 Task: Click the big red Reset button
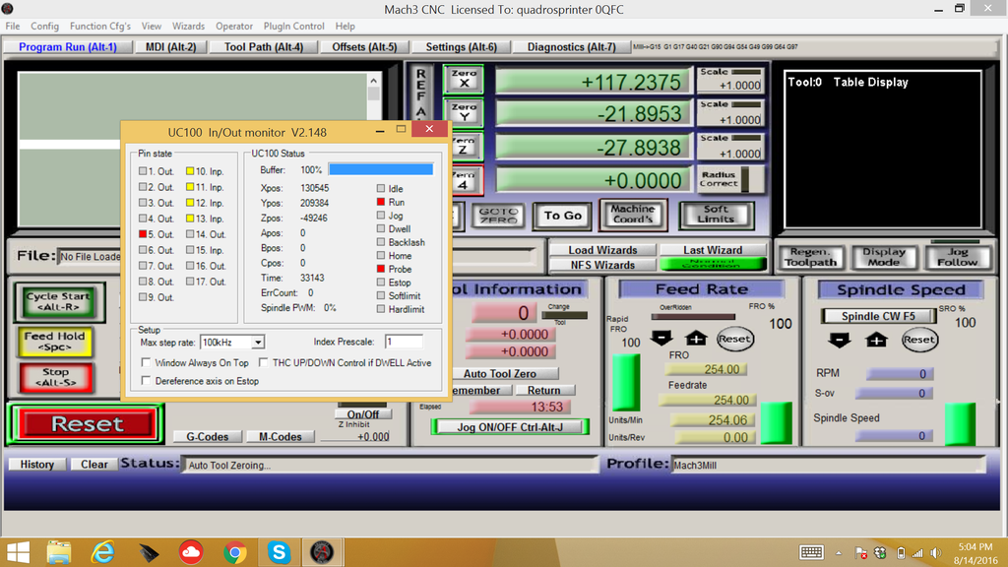point(87,423)
